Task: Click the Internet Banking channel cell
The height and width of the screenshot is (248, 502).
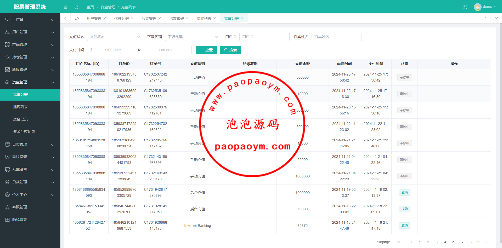Action: coord(198,226)
